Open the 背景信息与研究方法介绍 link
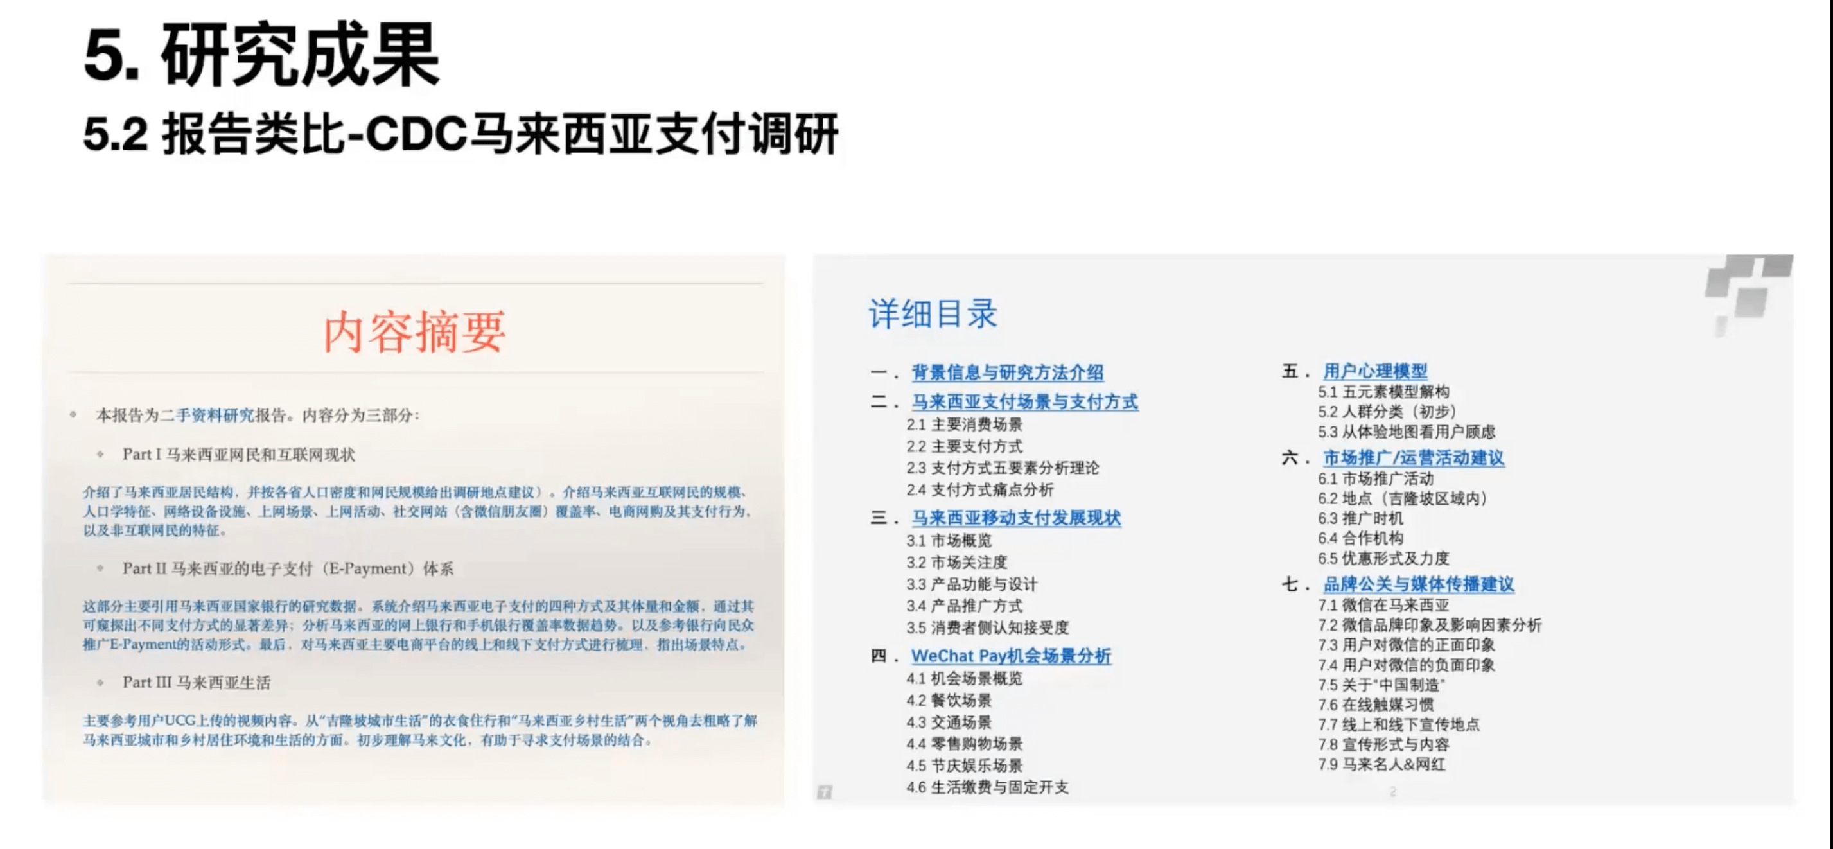1833x849 pixels. click(1007, 372)
